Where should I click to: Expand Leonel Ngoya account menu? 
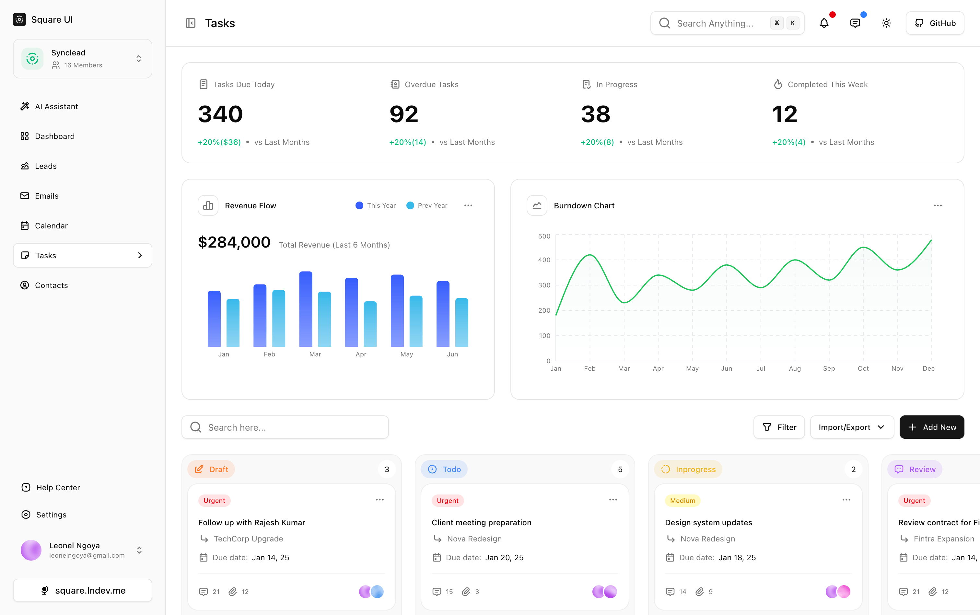click(x=139, y=550)
